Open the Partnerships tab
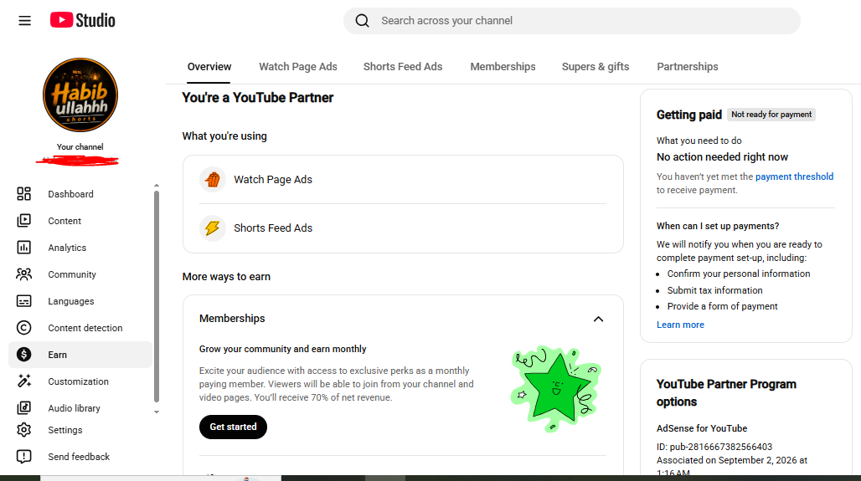 pyautogui.click(x=688, y=66)
